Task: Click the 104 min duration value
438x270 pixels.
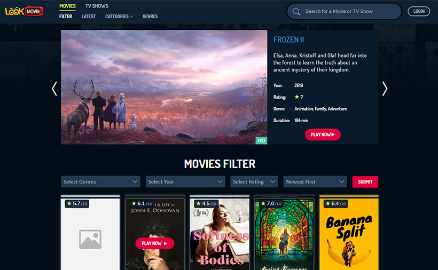Action: tap(301, 121)
